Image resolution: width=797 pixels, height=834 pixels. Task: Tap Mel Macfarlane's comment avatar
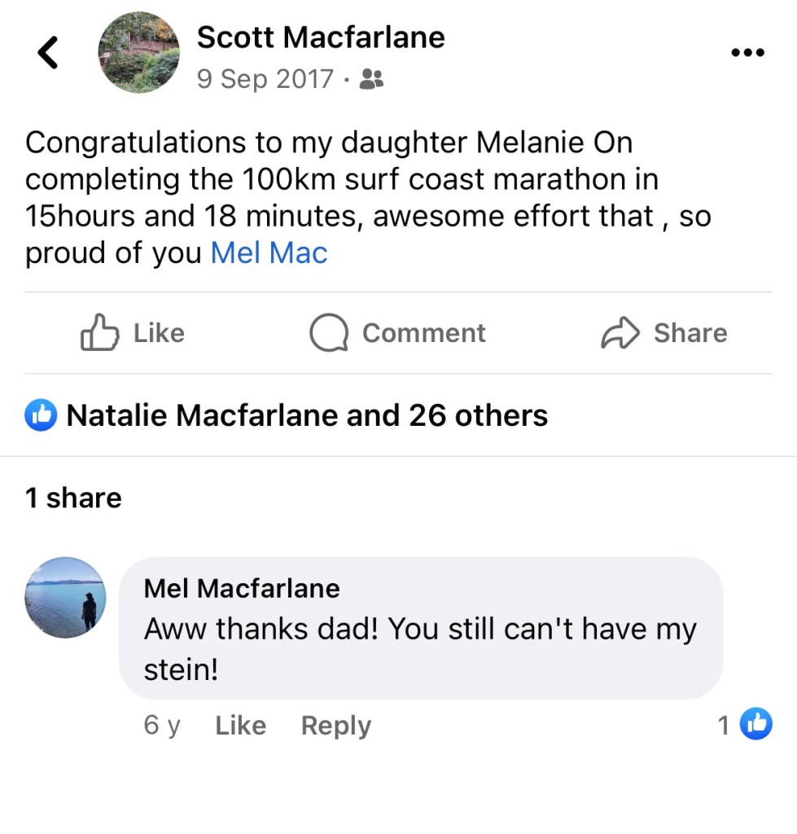[65, 598]
